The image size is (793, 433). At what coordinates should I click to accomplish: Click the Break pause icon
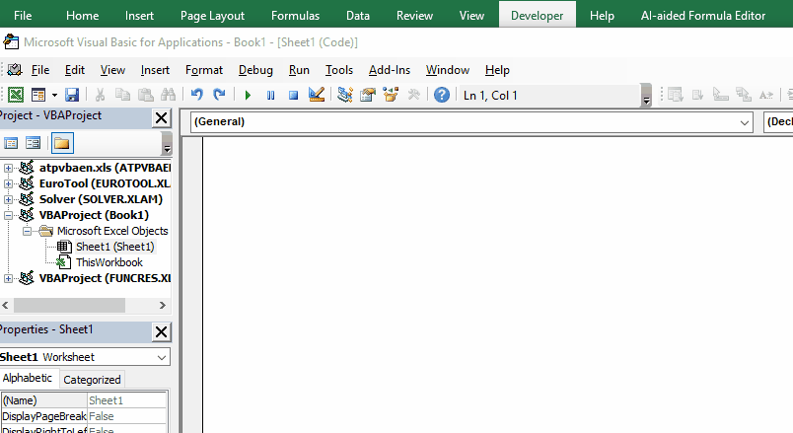pos(270,95)
